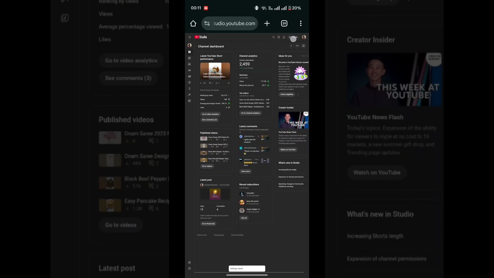Open top video Guys I've lost control
This screenshot has height=278, width=494.
point(254,100)
